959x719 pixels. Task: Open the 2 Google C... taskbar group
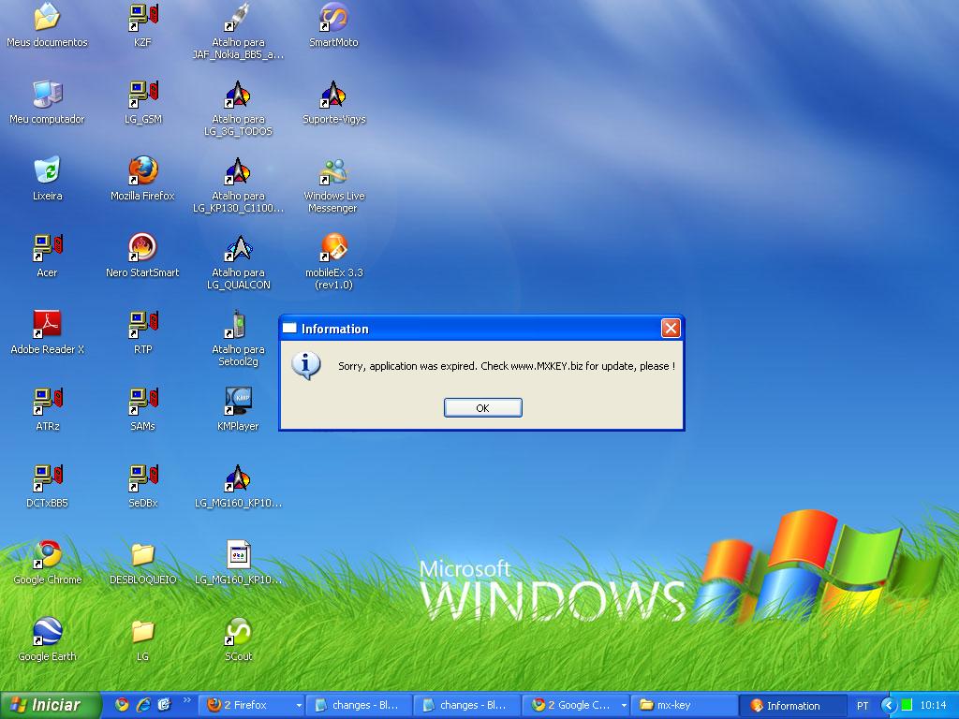(x=576, y=705)
